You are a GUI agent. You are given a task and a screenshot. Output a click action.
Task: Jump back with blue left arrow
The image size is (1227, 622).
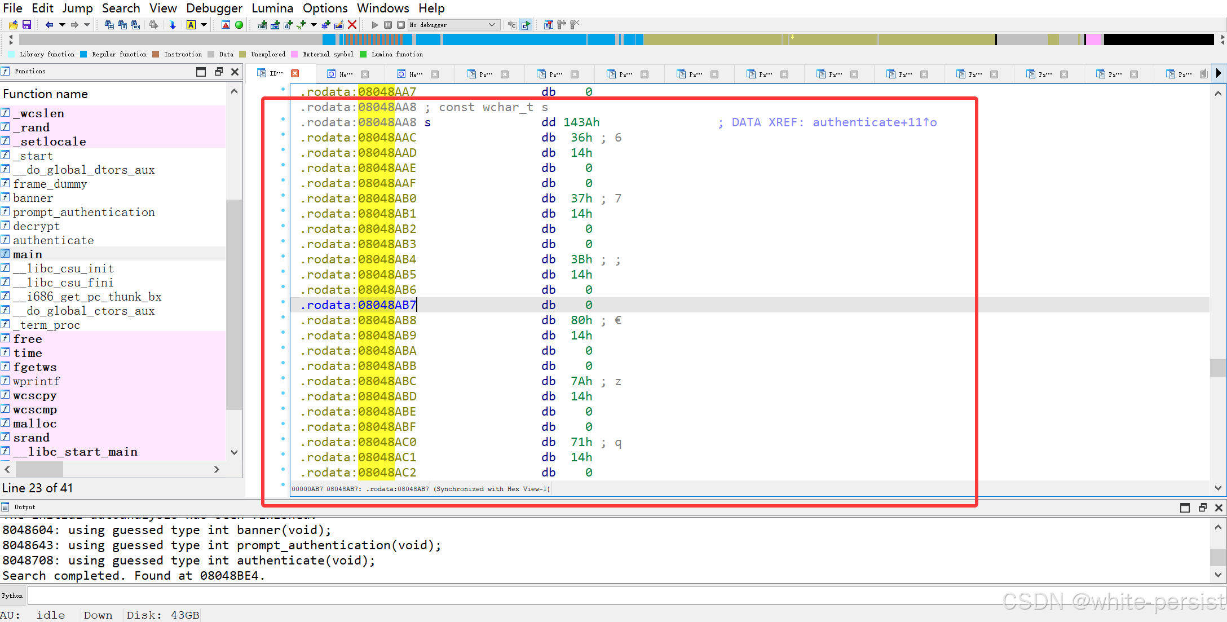point(49,25)
